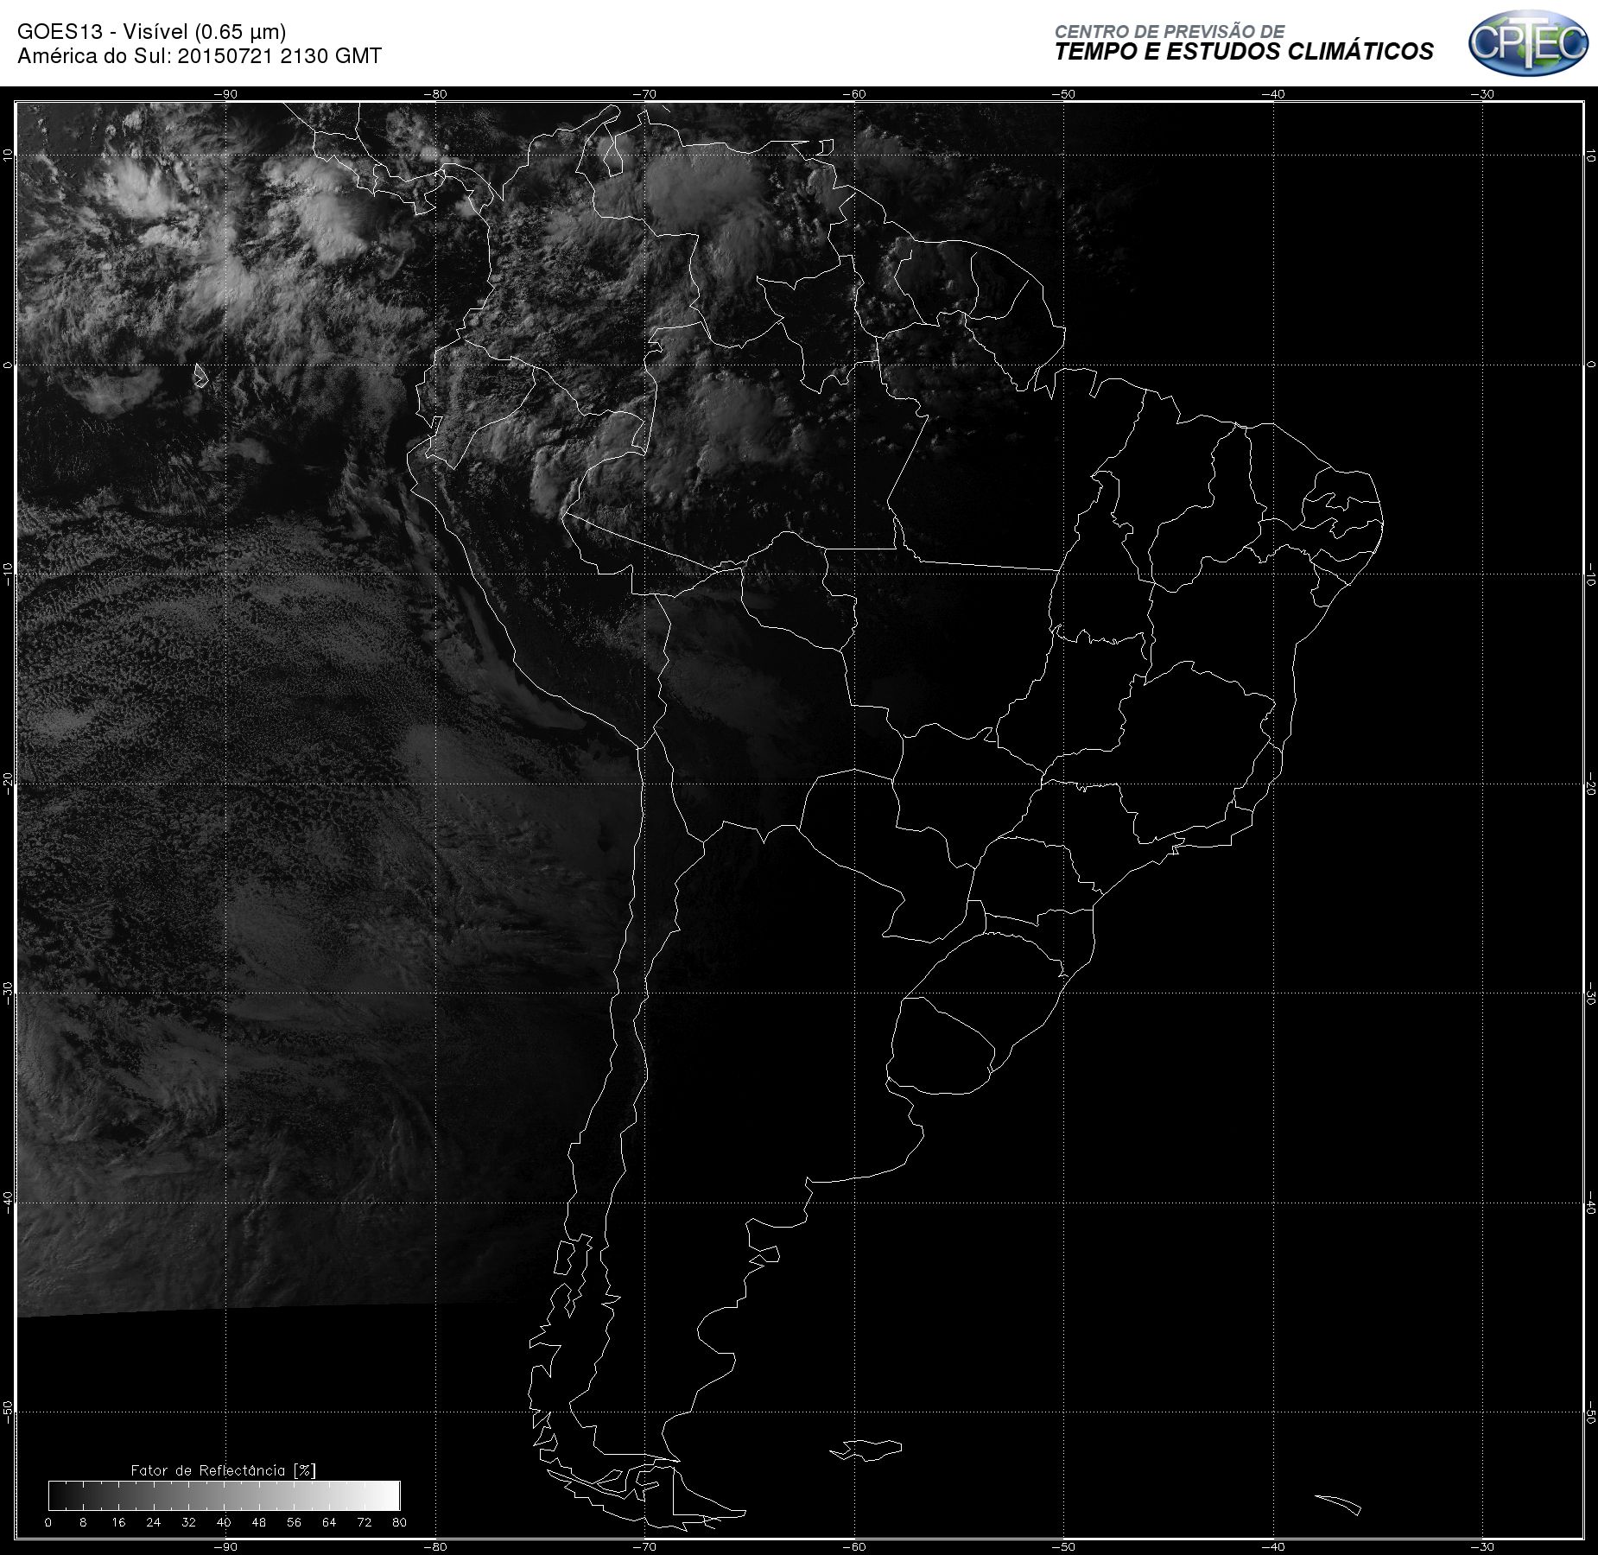Click the '10' latitude label on right axis
1598x1555 pixels.
click(1590, 155)
